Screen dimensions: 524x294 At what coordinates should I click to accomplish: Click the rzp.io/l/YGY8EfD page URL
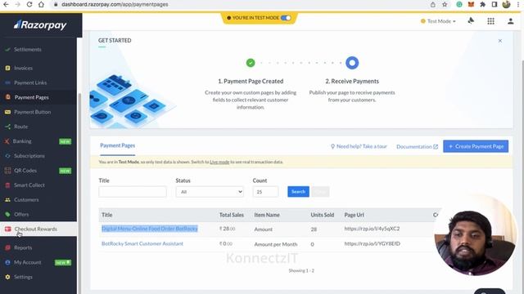click(x=373, y=243)
